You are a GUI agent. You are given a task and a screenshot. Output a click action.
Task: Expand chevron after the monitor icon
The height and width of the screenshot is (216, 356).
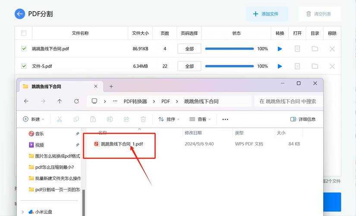point(105,102)
